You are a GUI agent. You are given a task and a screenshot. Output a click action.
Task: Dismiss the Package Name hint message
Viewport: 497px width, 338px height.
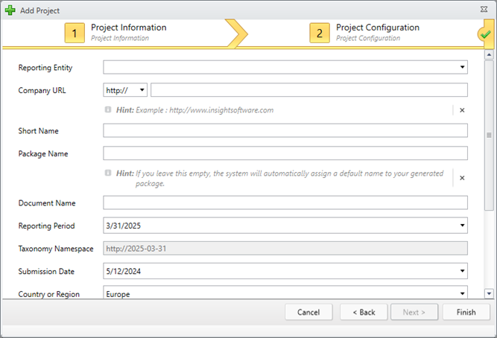(462, 178)
